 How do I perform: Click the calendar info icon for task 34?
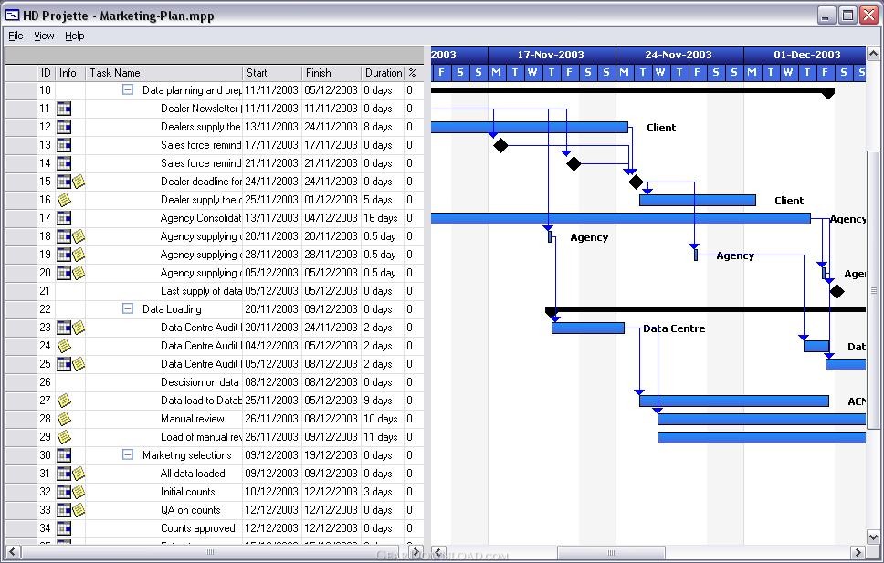click(64, 528)
